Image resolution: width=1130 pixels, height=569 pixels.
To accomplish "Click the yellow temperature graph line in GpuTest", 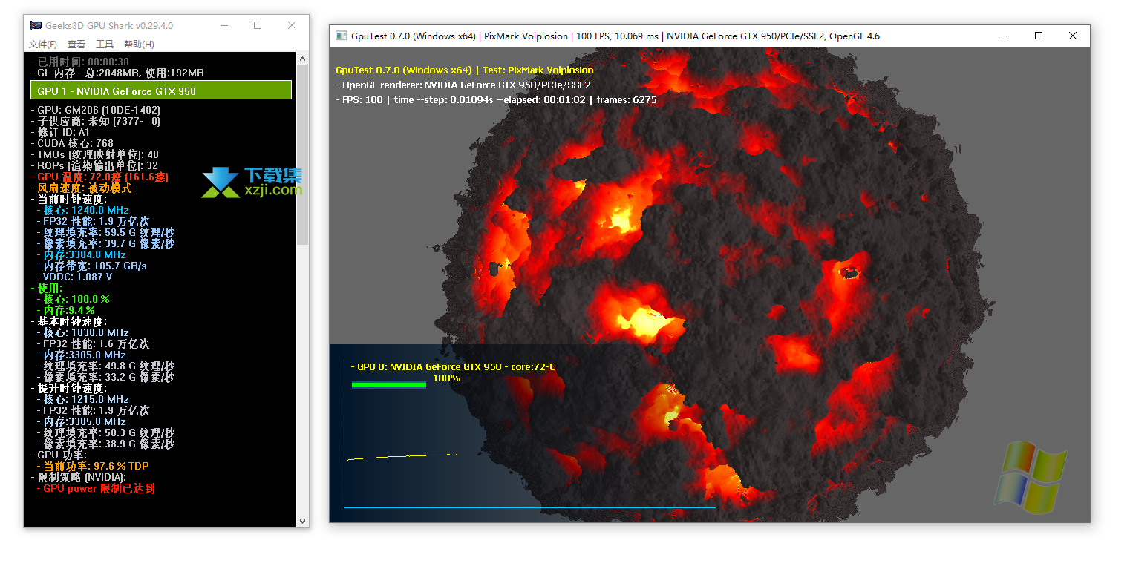I will (401, 457).
